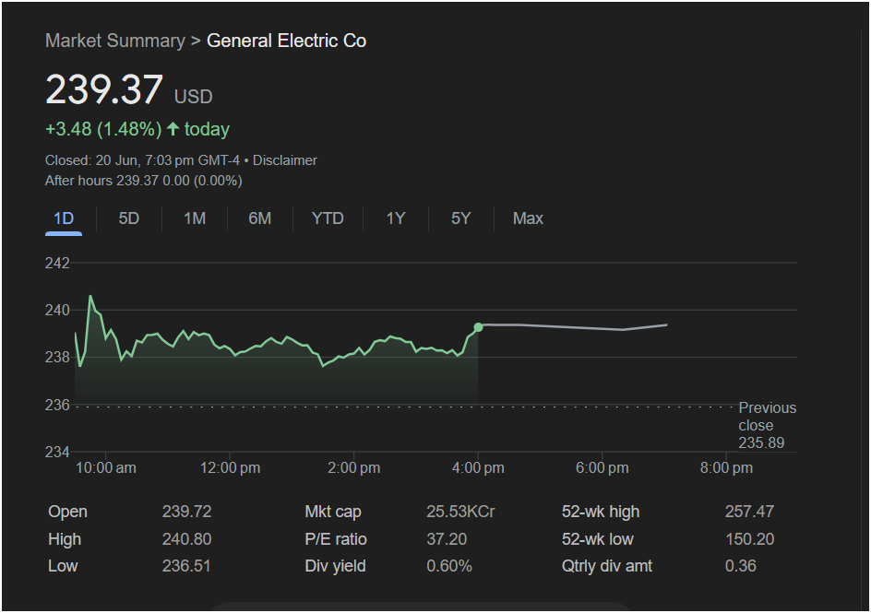Open the Disclaimer link
Screen dimensions: 871x613
(x=284, y=160)
